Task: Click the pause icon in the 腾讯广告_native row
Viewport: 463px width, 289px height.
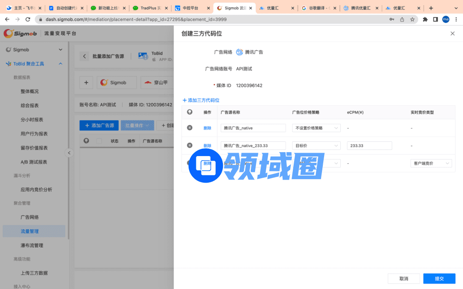Action: point(190,127)
